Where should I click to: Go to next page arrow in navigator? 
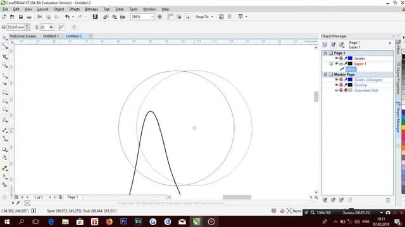[50, 197]
